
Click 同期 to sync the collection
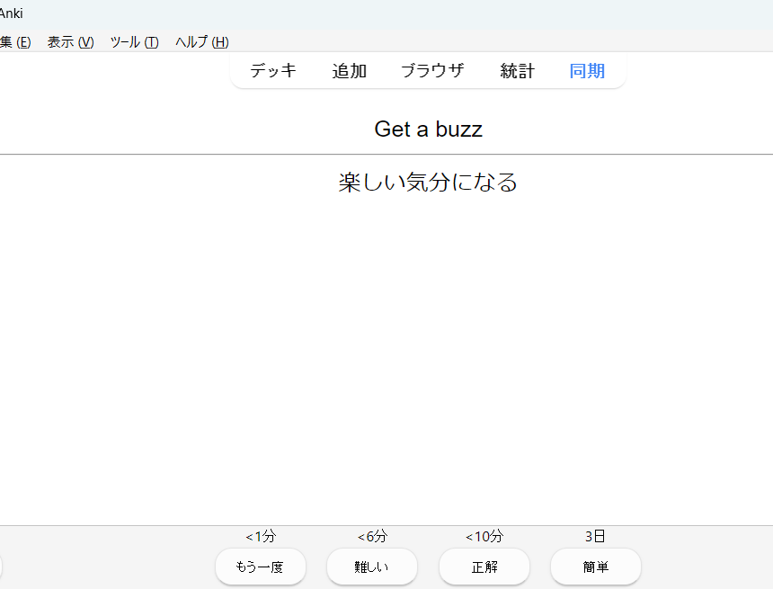click(587, 70)
